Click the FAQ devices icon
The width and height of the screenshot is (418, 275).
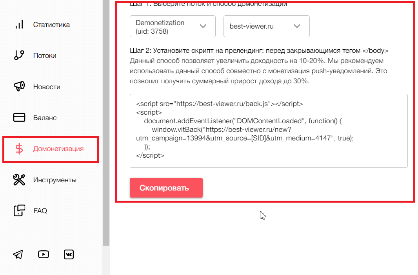tap(19, 210)
